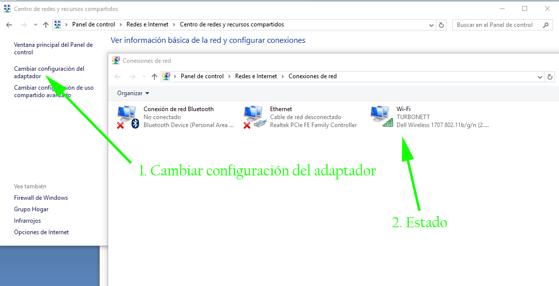Expand Centro de redes address history dropdown
The width and height of the screenshot is (559, 286).
(x=431, y=25)
